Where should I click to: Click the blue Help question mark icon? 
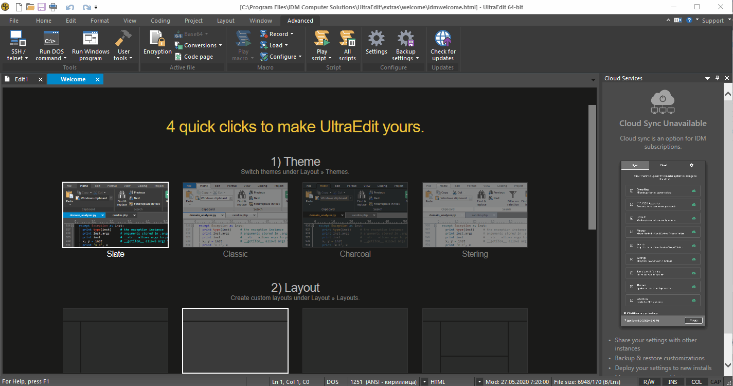tap(689, 20)
